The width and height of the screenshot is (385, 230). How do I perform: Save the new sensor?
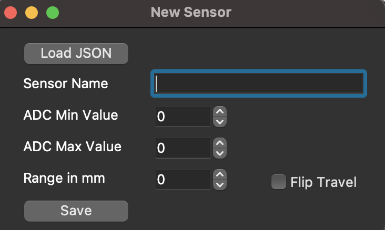76,211
